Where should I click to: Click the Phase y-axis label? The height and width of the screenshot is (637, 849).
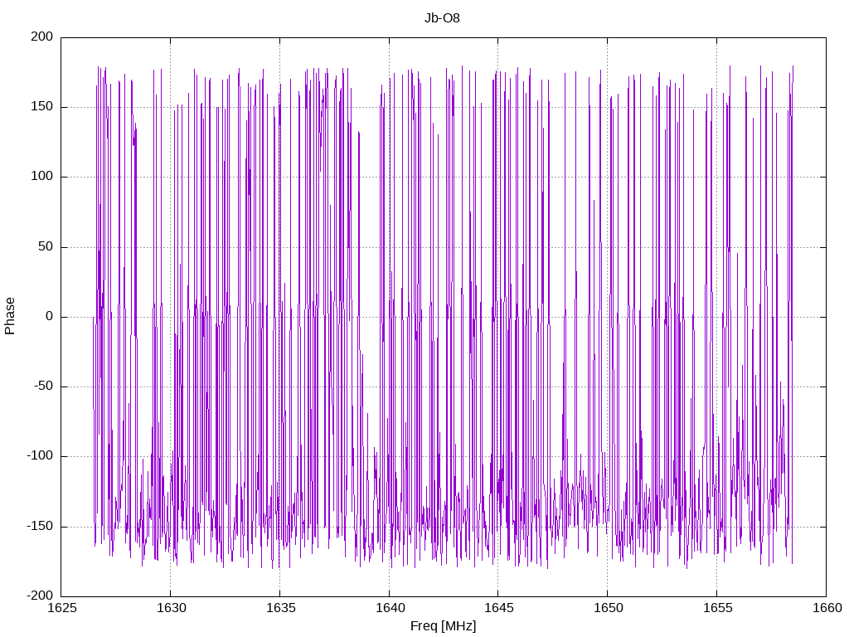[10, 316]
